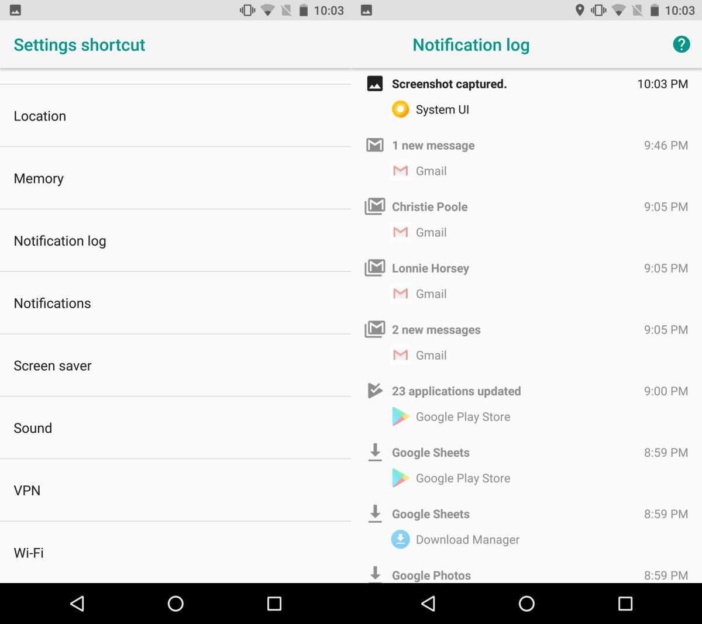The width and height of the screenshot is (702, 624).
Task: Open the Memory settings shortcut
Action: [175, 178]
